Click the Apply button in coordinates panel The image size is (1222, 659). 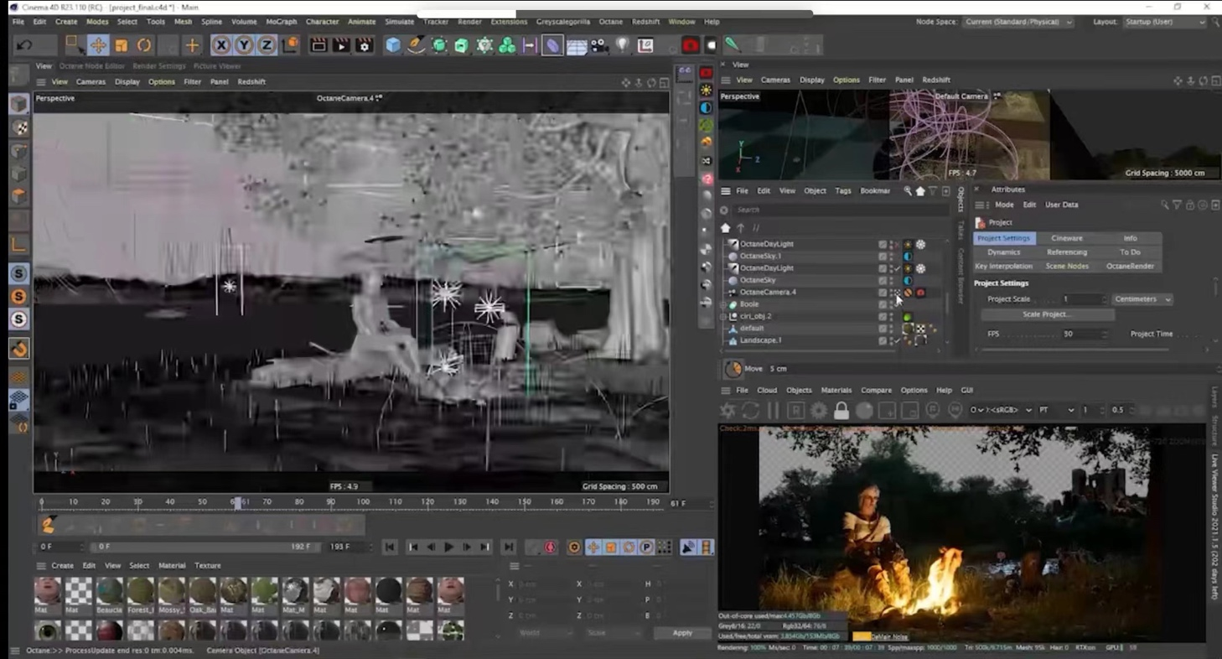click(682, 633)
